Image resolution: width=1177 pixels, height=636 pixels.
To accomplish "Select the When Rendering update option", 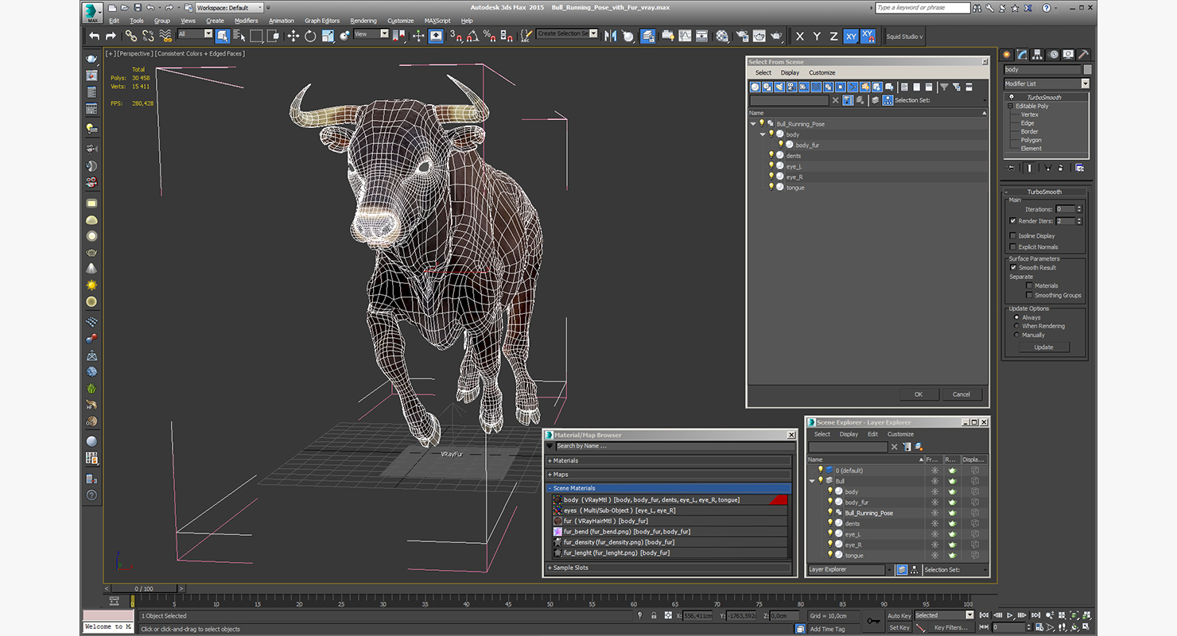I will [x=1016, y=326].
